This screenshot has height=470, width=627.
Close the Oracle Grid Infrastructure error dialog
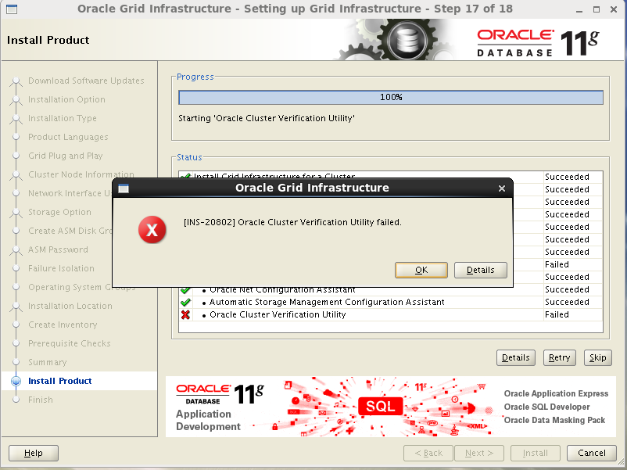502,188
